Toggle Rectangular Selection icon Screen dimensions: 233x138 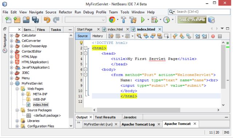point(166,36)
